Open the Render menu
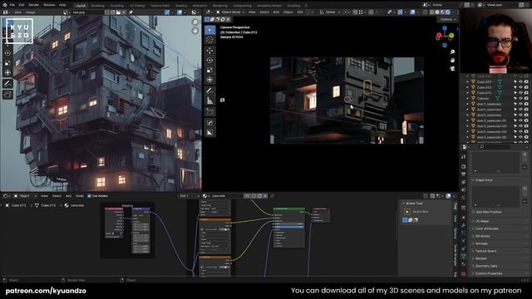This screenshot has width=532, height=299. [33, 5]
